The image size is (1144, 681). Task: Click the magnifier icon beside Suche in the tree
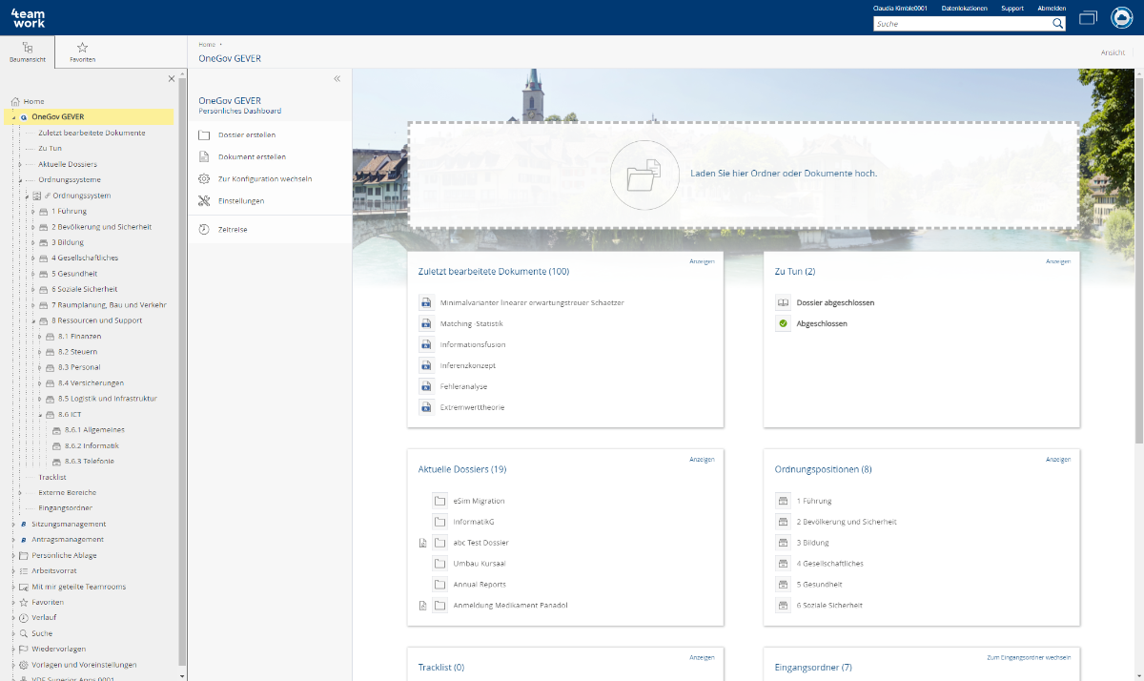[x=24, y=633]
